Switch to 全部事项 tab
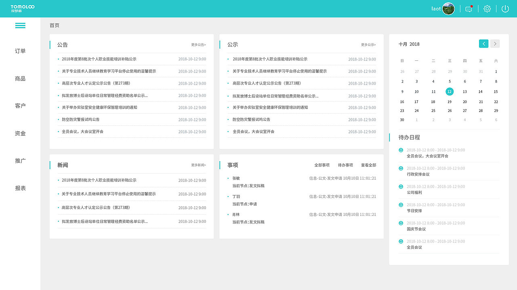The image size is (517, 290). click(x=322, y=165)
